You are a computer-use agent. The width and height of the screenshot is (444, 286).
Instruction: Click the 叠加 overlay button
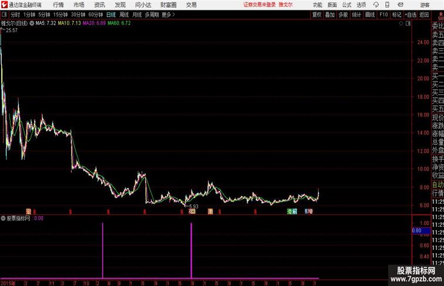click(330, 15)
